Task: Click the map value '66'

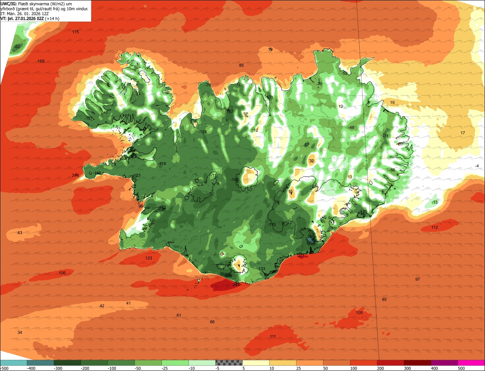Action: click(x=212, y=322)
